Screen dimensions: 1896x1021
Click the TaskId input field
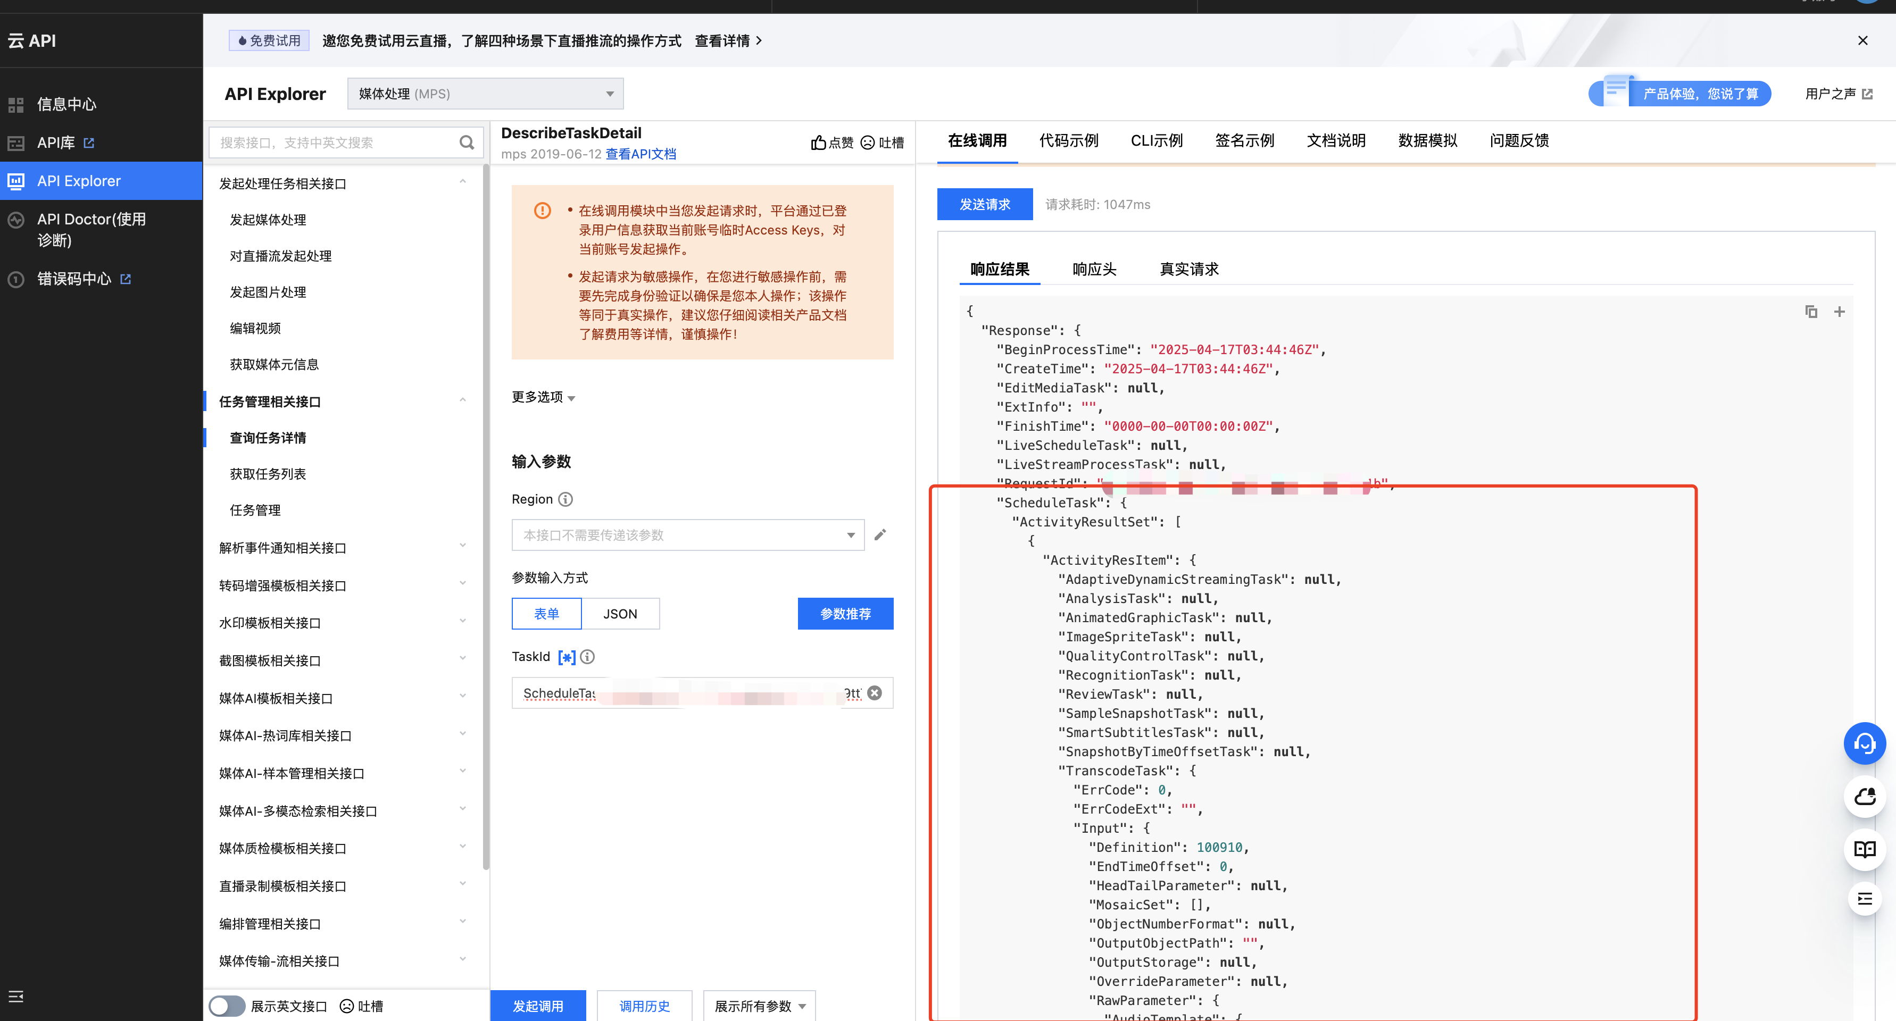(692, 693)
